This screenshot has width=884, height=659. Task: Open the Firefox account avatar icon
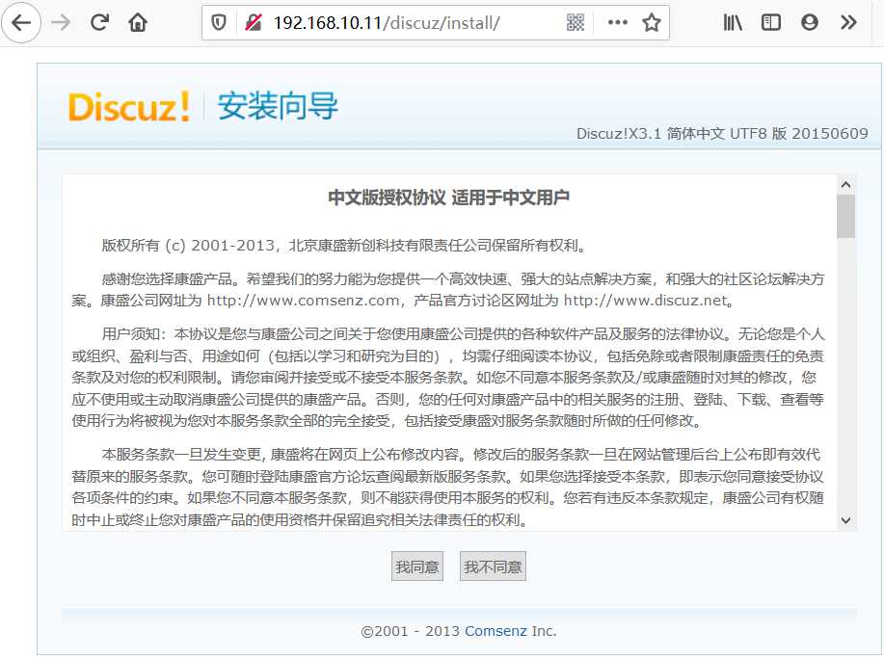[810, 22]
